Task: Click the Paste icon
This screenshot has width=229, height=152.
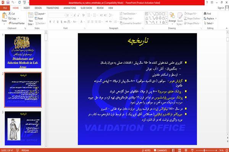Action: (x=4, y=16)
